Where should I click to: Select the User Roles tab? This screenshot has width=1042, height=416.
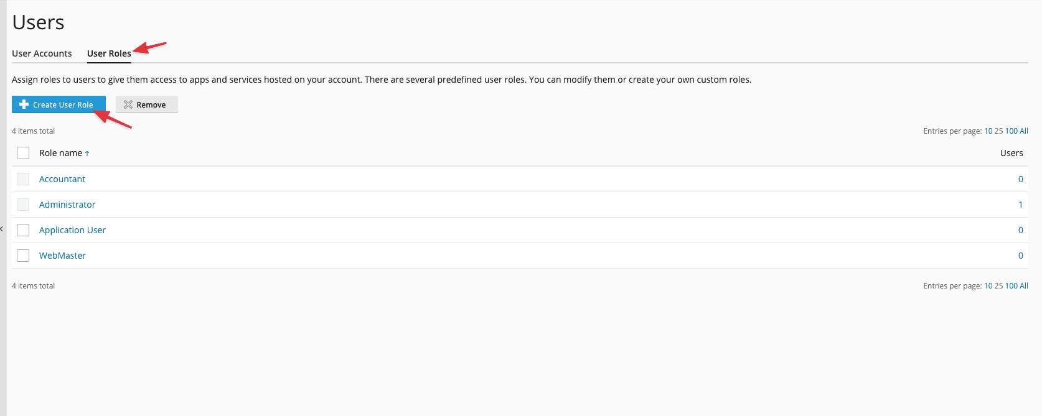click(x=109, y=53)
